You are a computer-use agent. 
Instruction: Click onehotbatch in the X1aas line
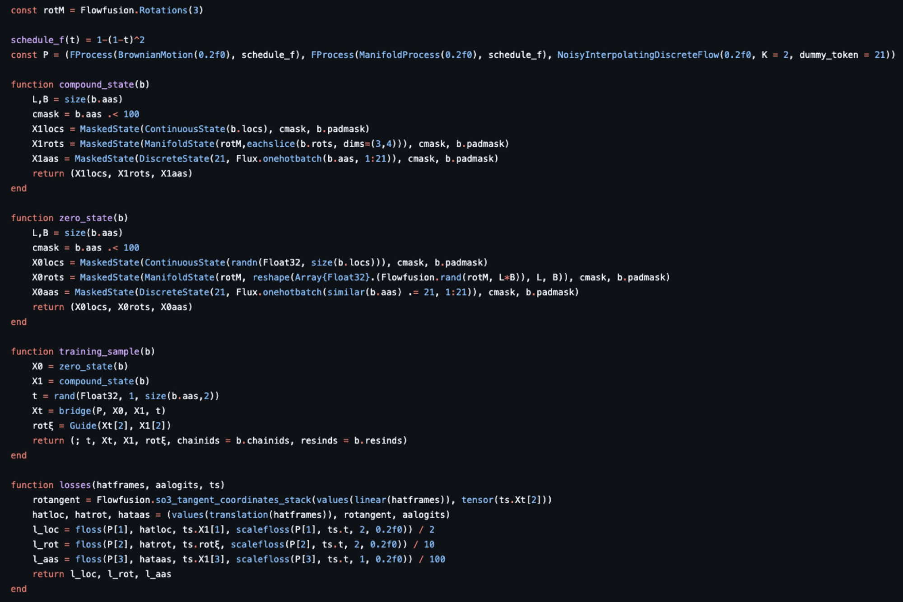(x=292, y=159)
